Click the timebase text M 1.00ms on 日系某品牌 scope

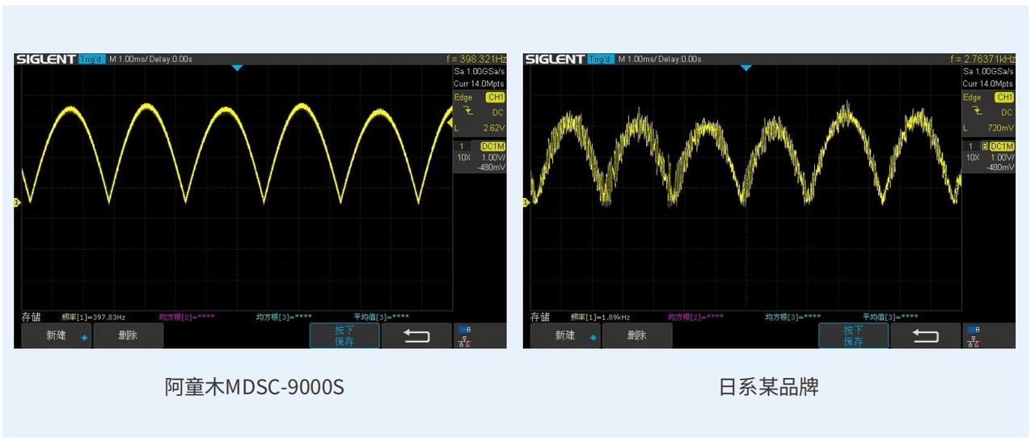[x=638, y=59]
